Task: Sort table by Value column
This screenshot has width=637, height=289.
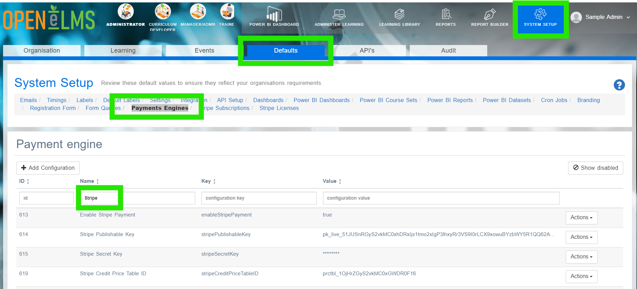Action: pyautogui.click(x=332, y=181)
